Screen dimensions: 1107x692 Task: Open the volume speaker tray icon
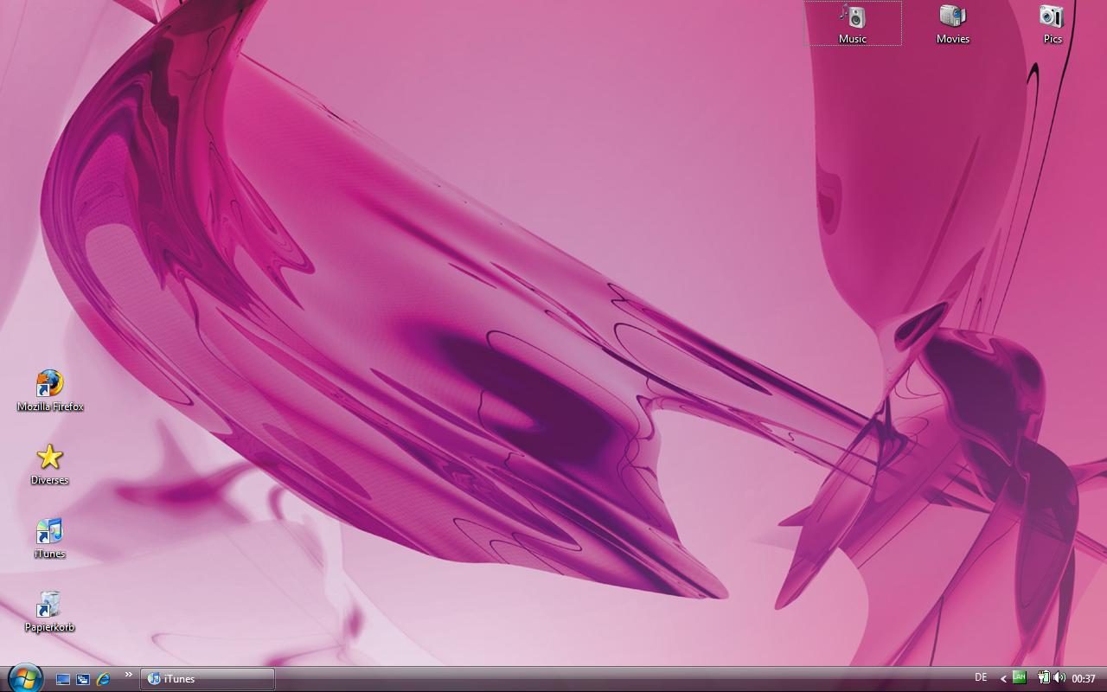click(x=1059, y=678)
